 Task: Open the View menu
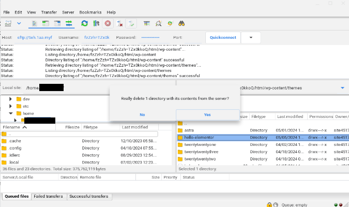point(32,12)
